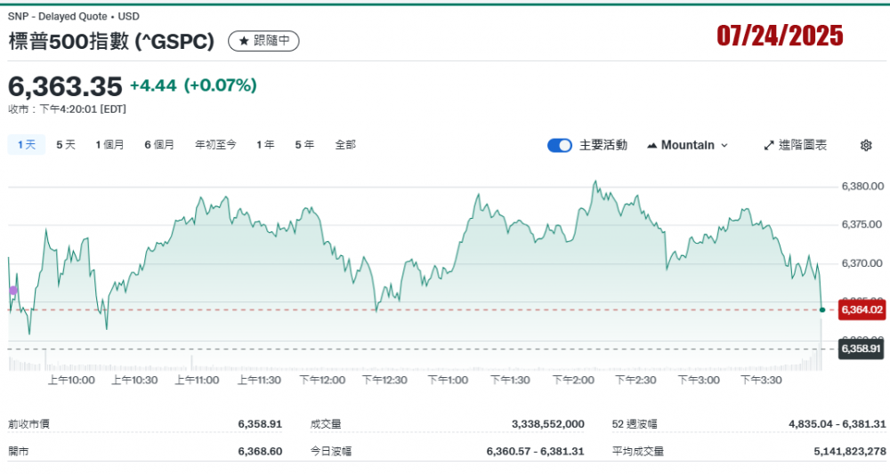Click the green end dot of price line
890x474 pixels.
(x=821, y=309)
